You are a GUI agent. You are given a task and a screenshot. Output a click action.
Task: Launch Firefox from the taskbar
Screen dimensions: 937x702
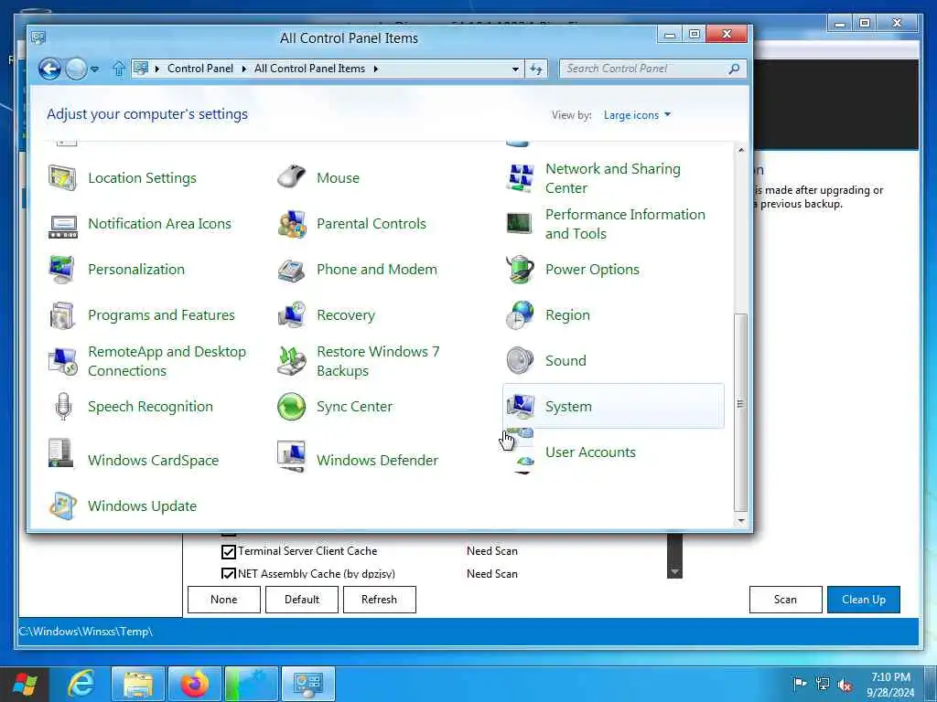[x=195, y=684]
